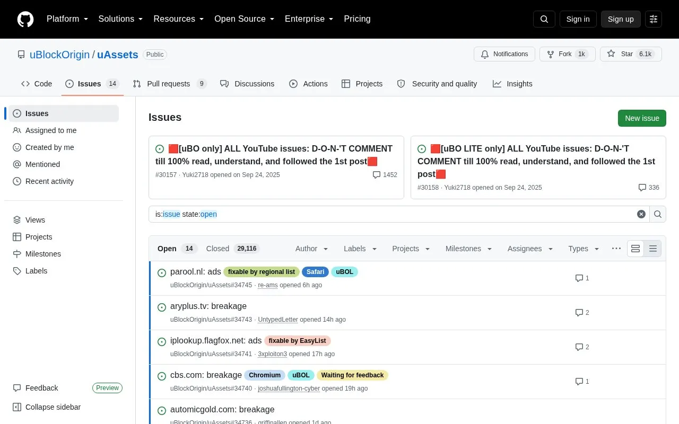Open the search magnifier in header
Screen dimensions: 679x424
544,19
